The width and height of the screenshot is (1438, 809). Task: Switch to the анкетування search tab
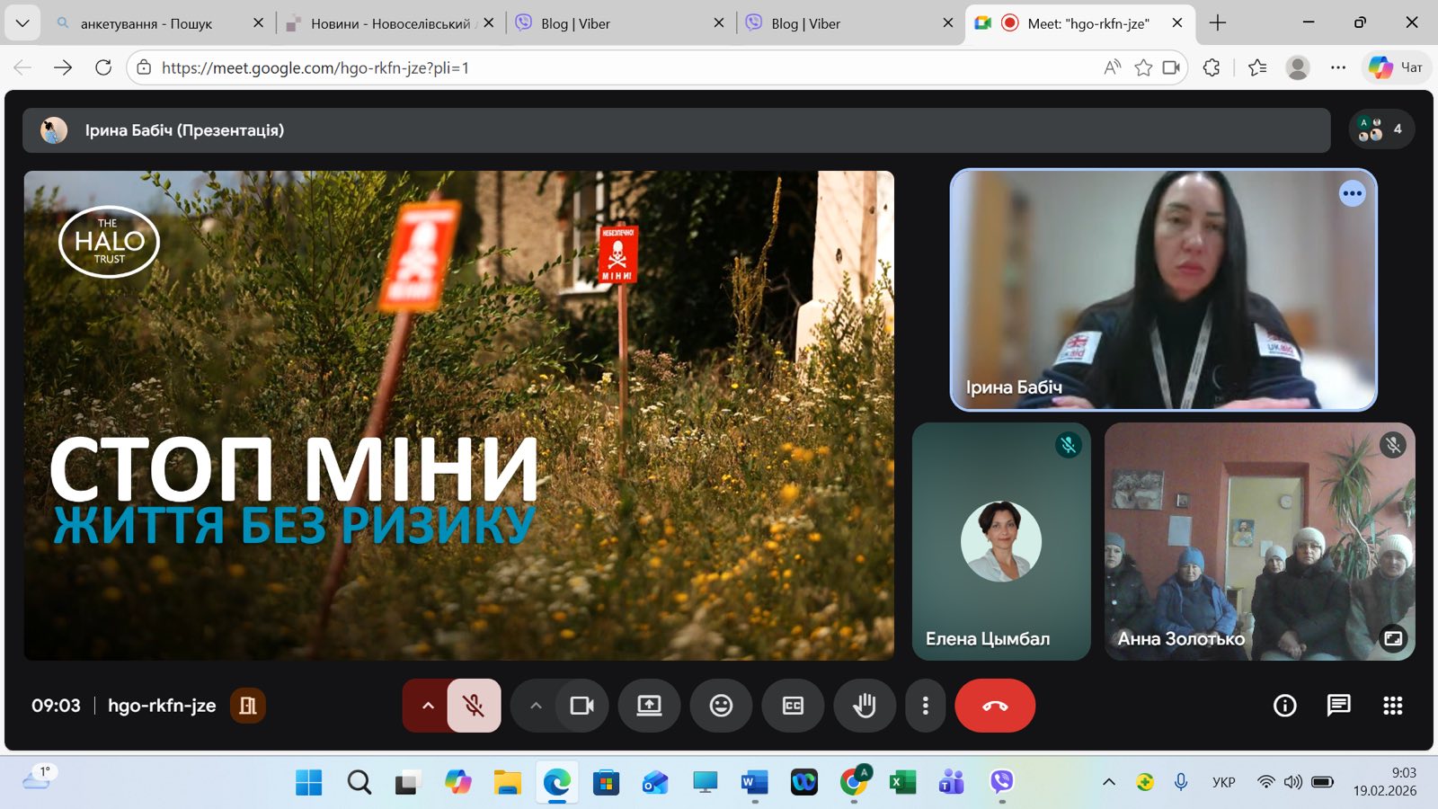146,23
